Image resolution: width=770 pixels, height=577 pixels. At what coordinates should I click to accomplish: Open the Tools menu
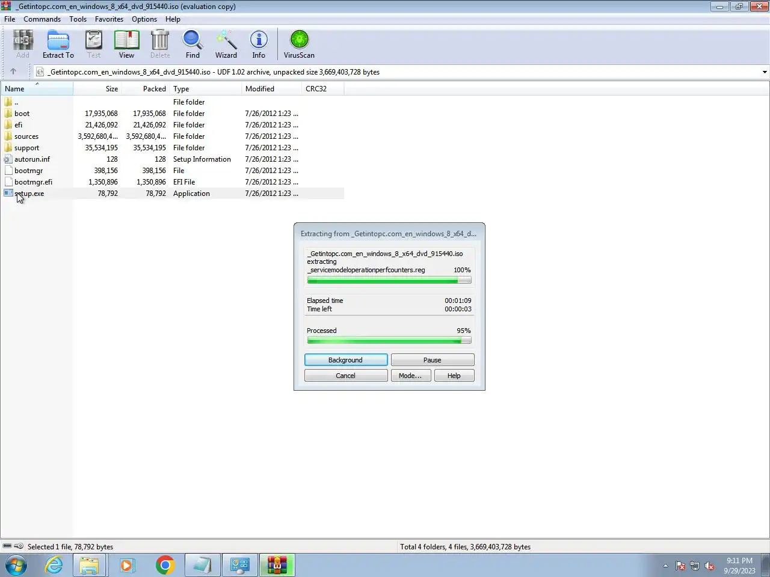click(x=78, y=19)
